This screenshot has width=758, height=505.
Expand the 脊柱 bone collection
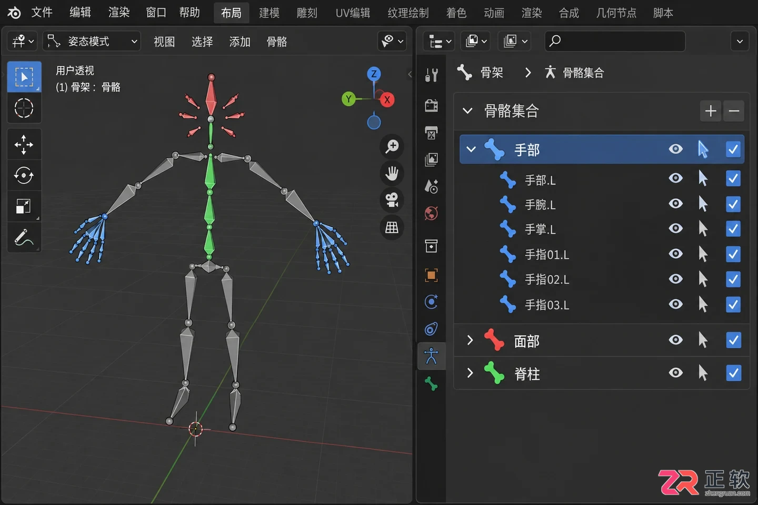[470, 373]
